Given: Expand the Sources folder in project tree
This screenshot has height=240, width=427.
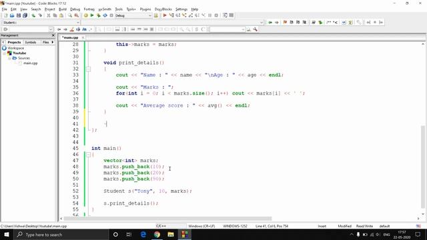Looking at the screenshot, I should click(9, 58).
